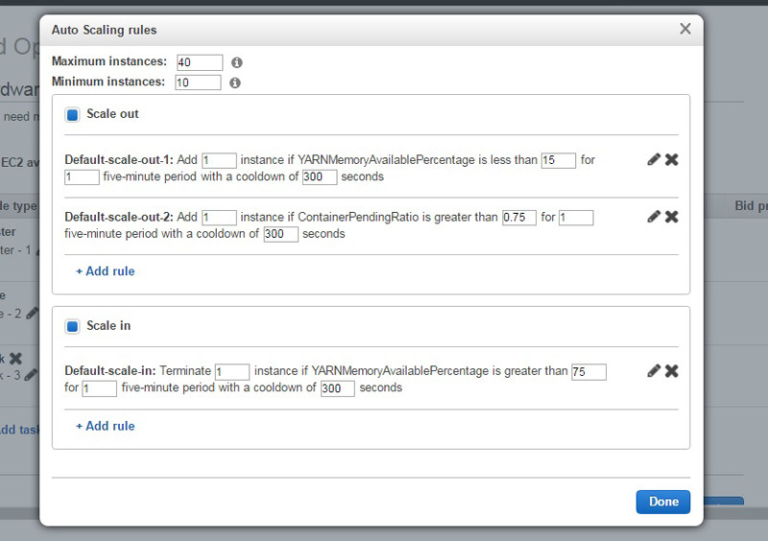Click Default-scale-in period count field

tap(100, 388)
